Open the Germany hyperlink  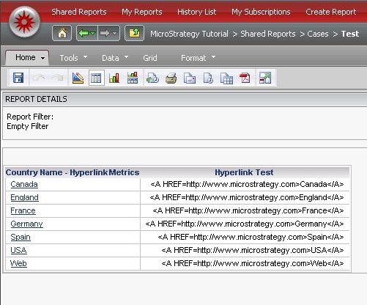(x=26, y=224)
